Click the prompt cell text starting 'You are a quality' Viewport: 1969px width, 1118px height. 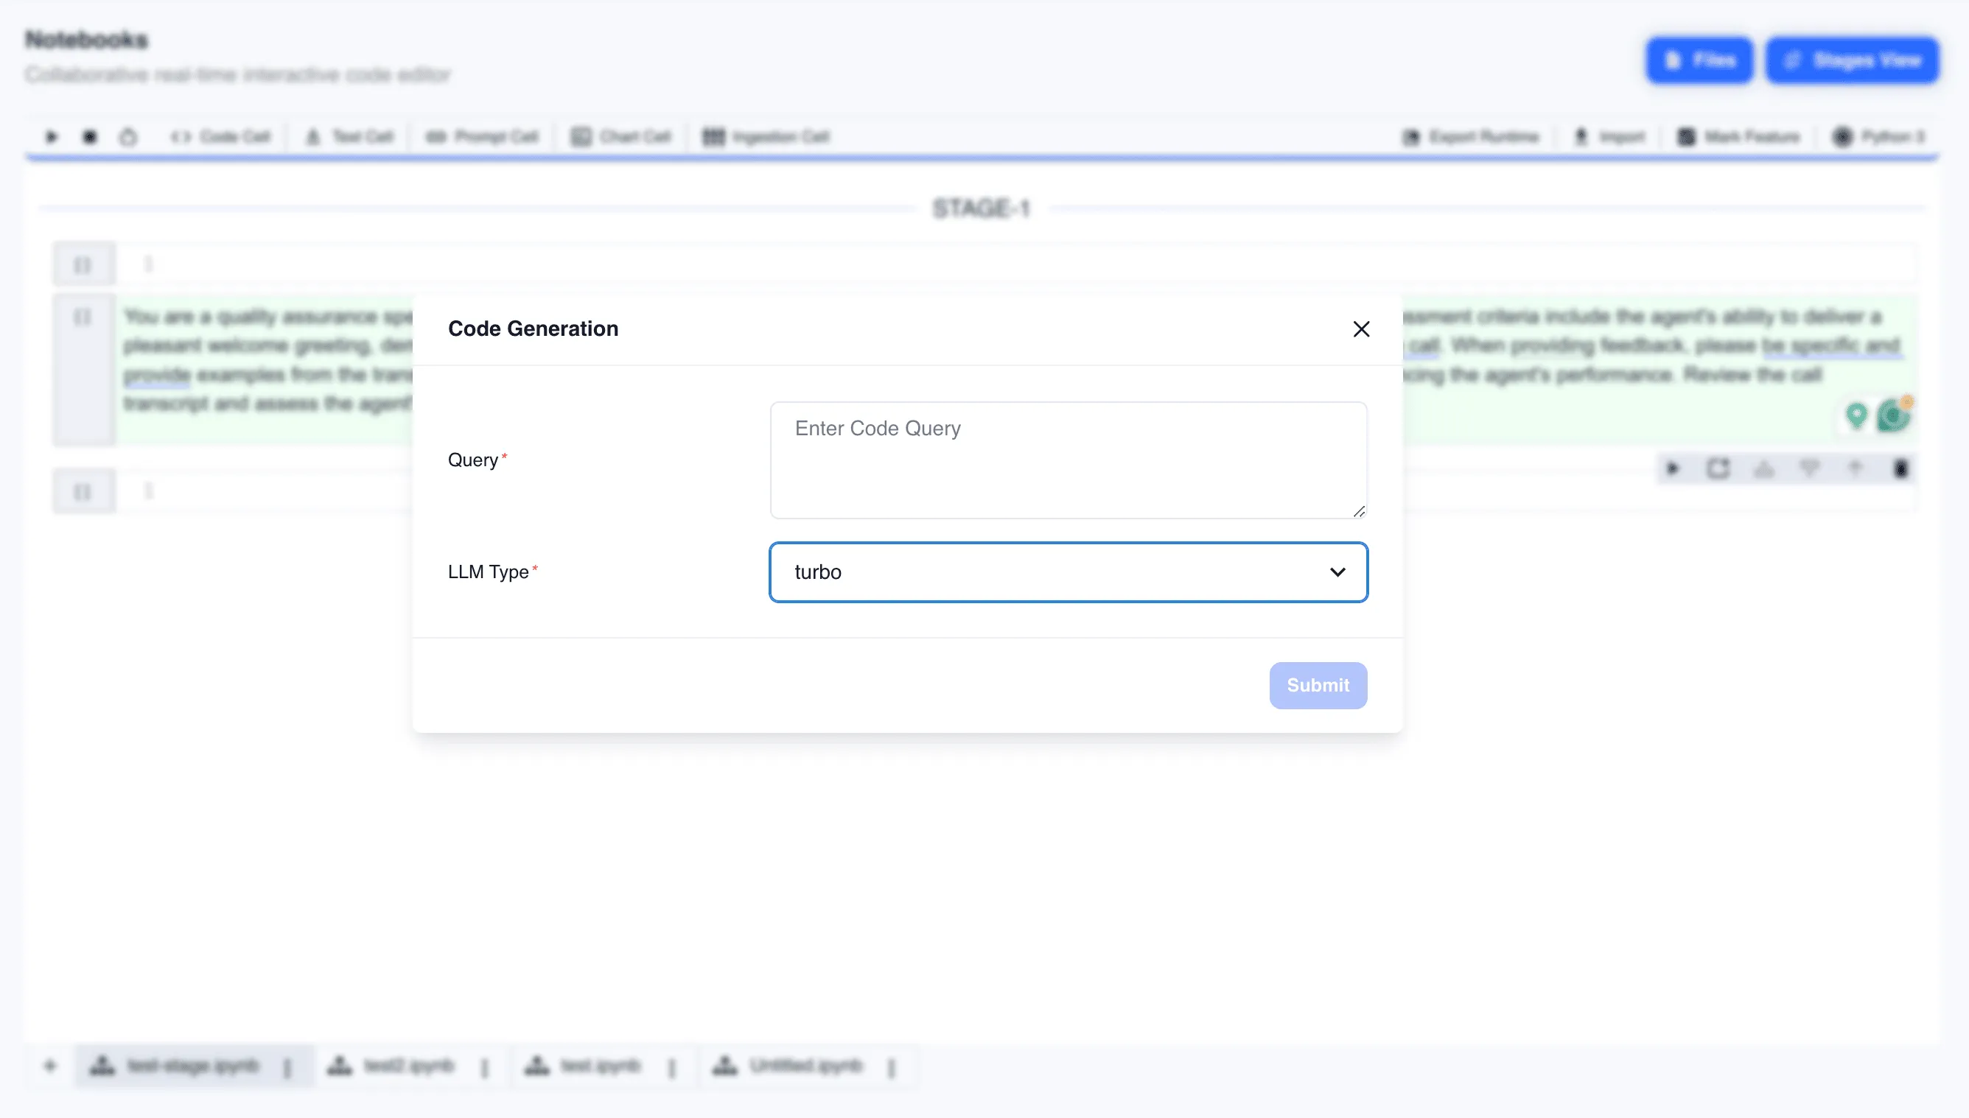pos(269,359)
